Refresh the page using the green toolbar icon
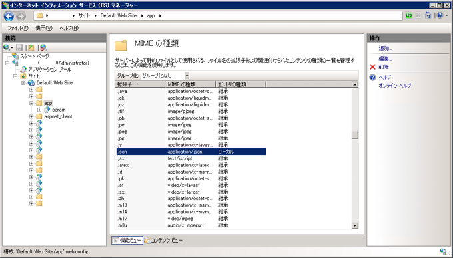The image size is (453, 258). (408, 15)
